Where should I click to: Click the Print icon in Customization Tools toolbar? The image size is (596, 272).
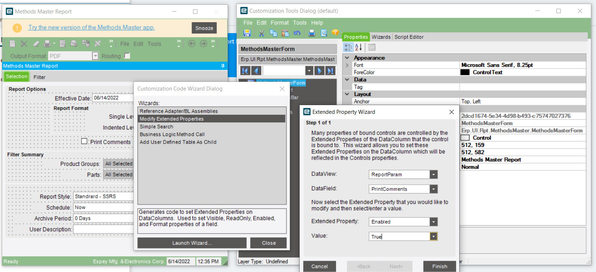[312, 33]
